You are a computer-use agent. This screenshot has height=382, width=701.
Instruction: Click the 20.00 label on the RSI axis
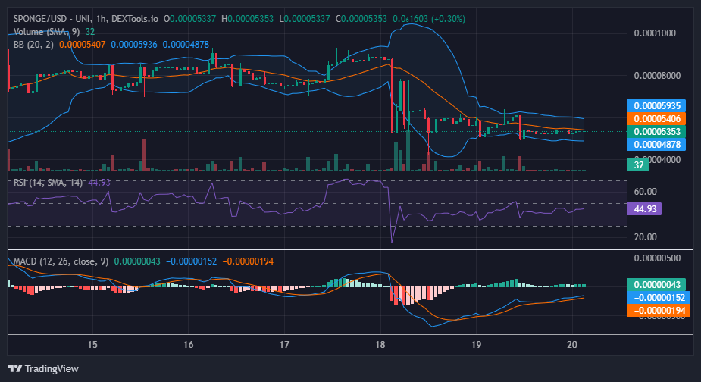coord(645,237)
